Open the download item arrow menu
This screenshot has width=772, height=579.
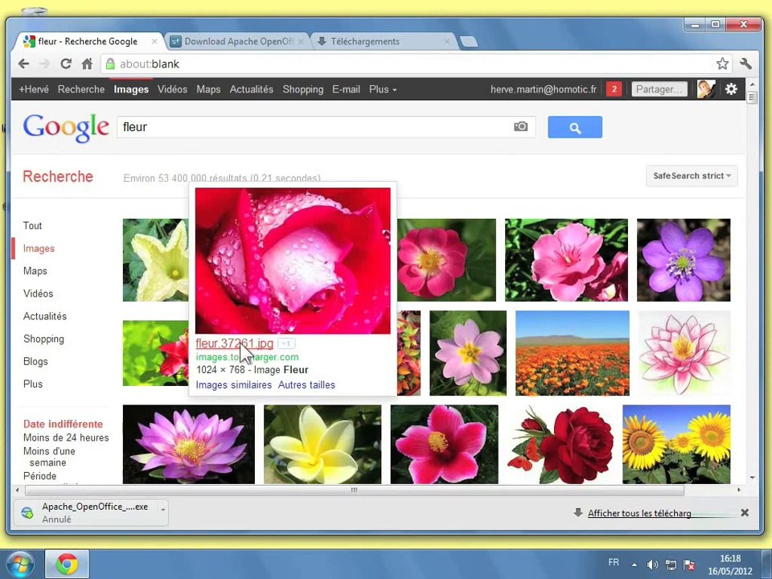(163, 510)
